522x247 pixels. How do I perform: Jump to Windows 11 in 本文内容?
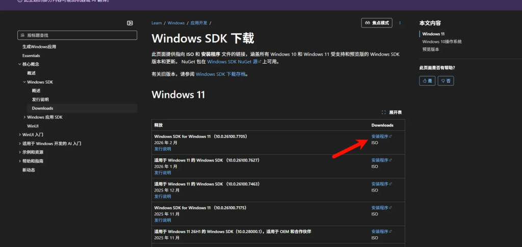433,34
